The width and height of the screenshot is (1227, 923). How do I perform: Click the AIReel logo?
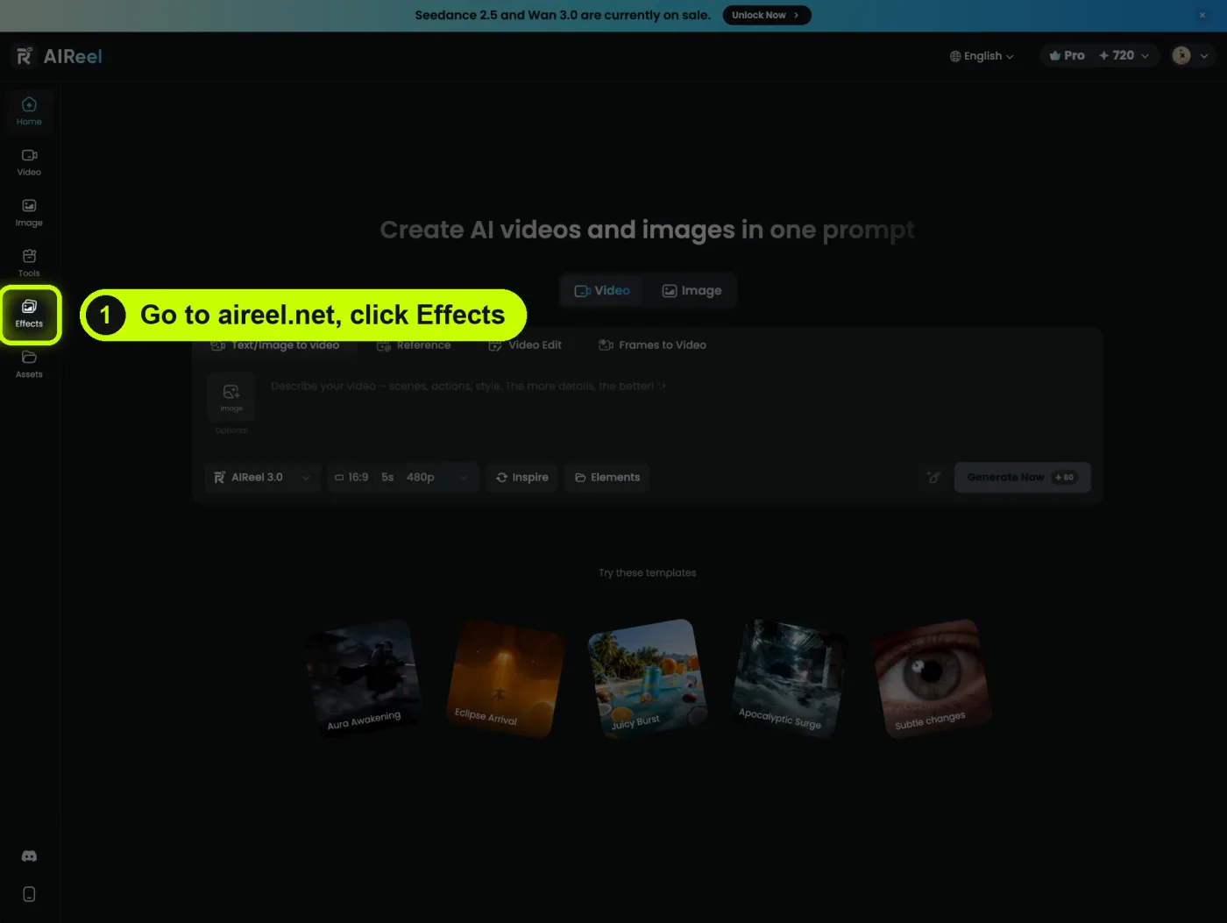59,56
